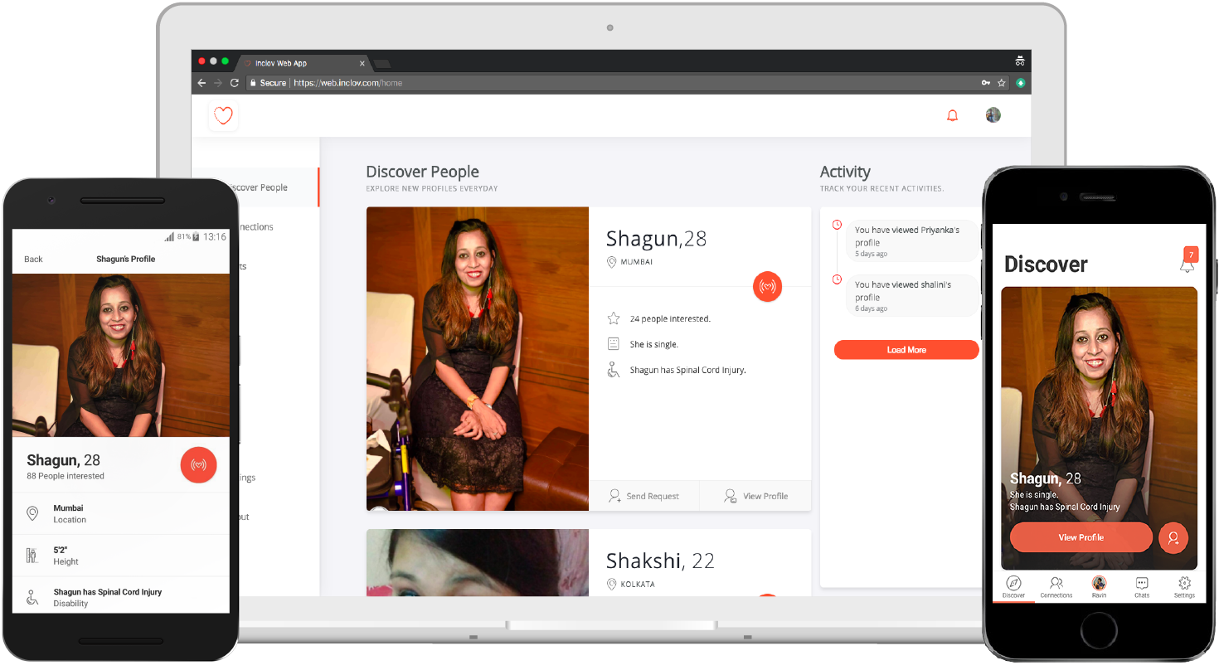Open user avatar menu in web app header
Image resolution: width=1219 pixels, height=670 pixels.
point(993,115)
